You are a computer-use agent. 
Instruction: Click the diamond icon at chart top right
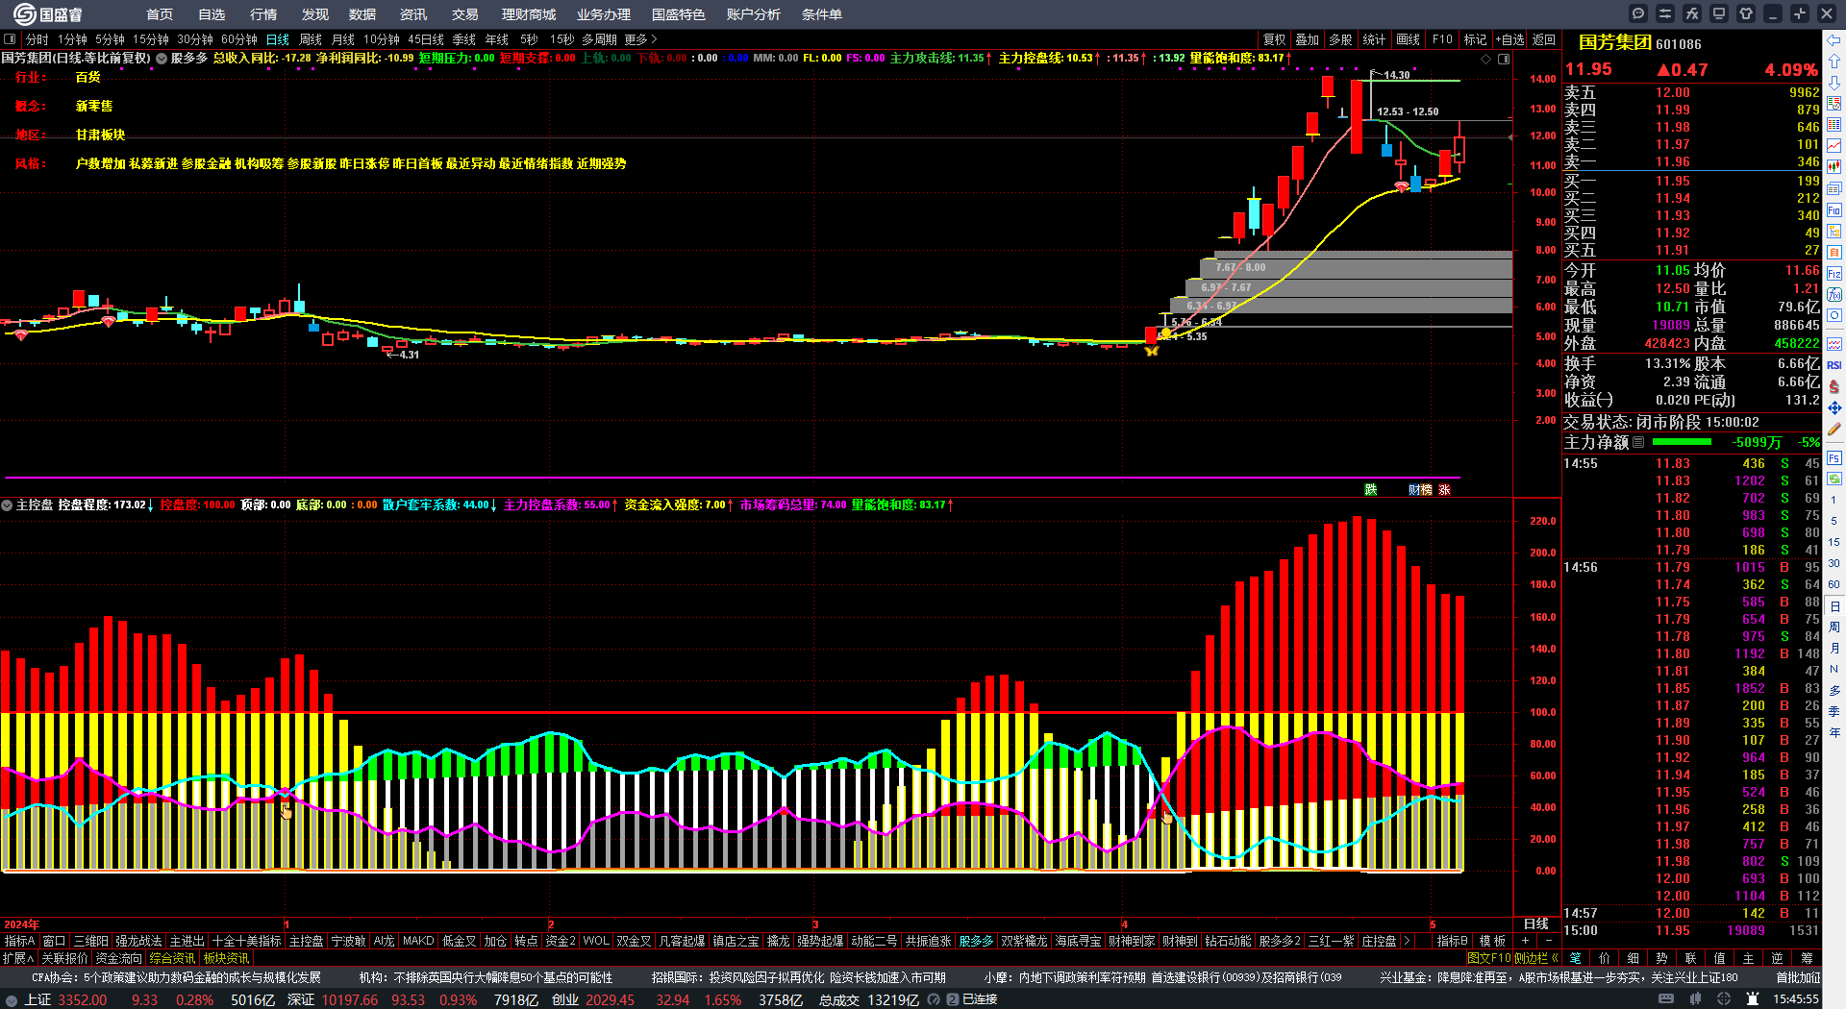[1486, 59]
